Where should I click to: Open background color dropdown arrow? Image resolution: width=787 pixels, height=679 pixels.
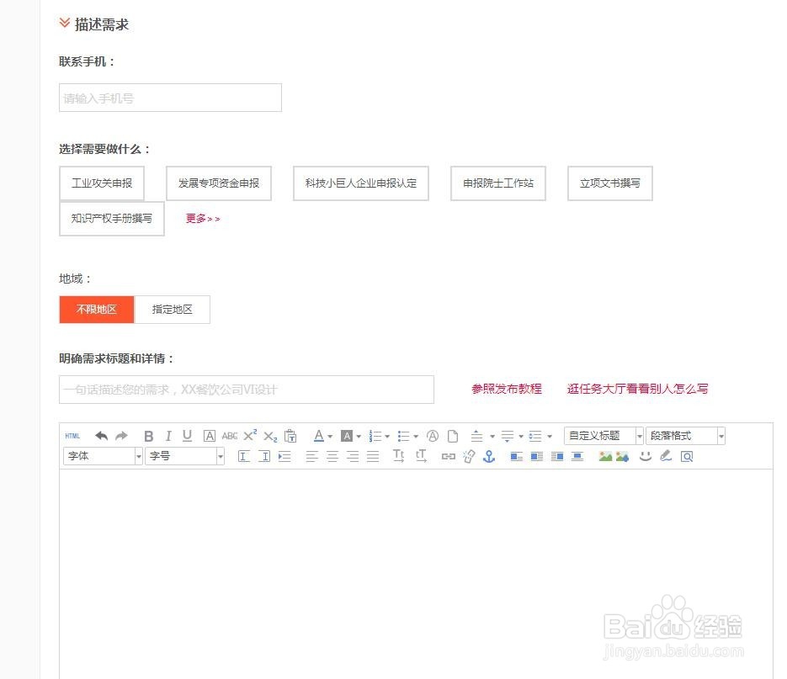359,437
